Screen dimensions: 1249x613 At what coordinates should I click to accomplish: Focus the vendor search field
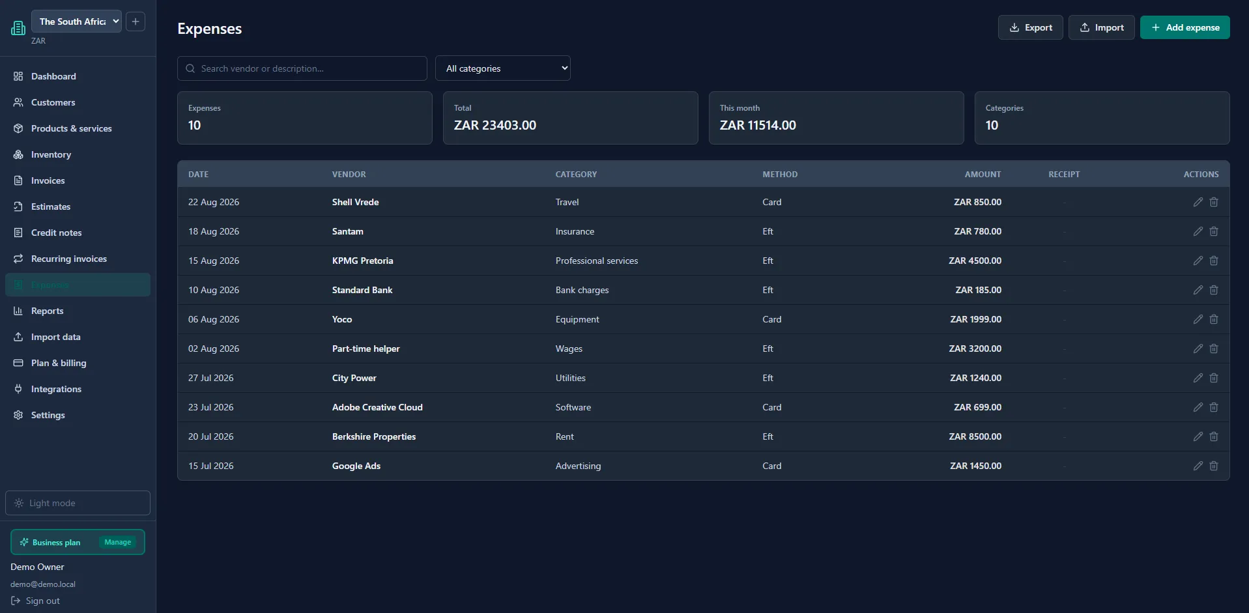tap(302, 68)
